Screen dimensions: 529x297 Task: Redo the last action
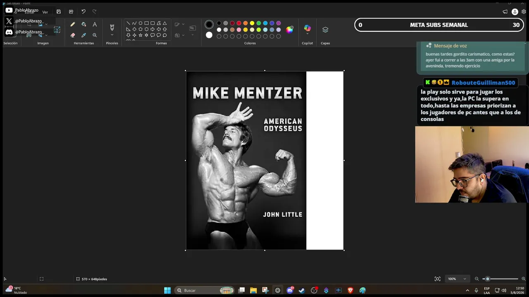[x=95, y=12]
